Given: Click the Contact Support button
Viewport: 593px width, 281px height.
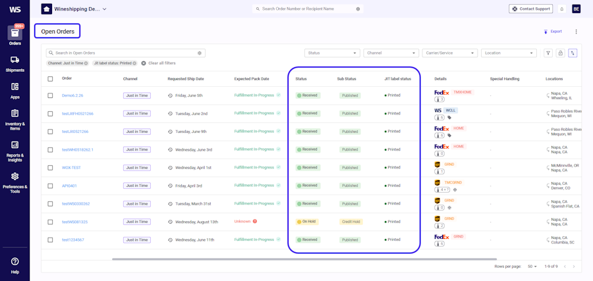Looking at the screenshot, I should [530, 9].
